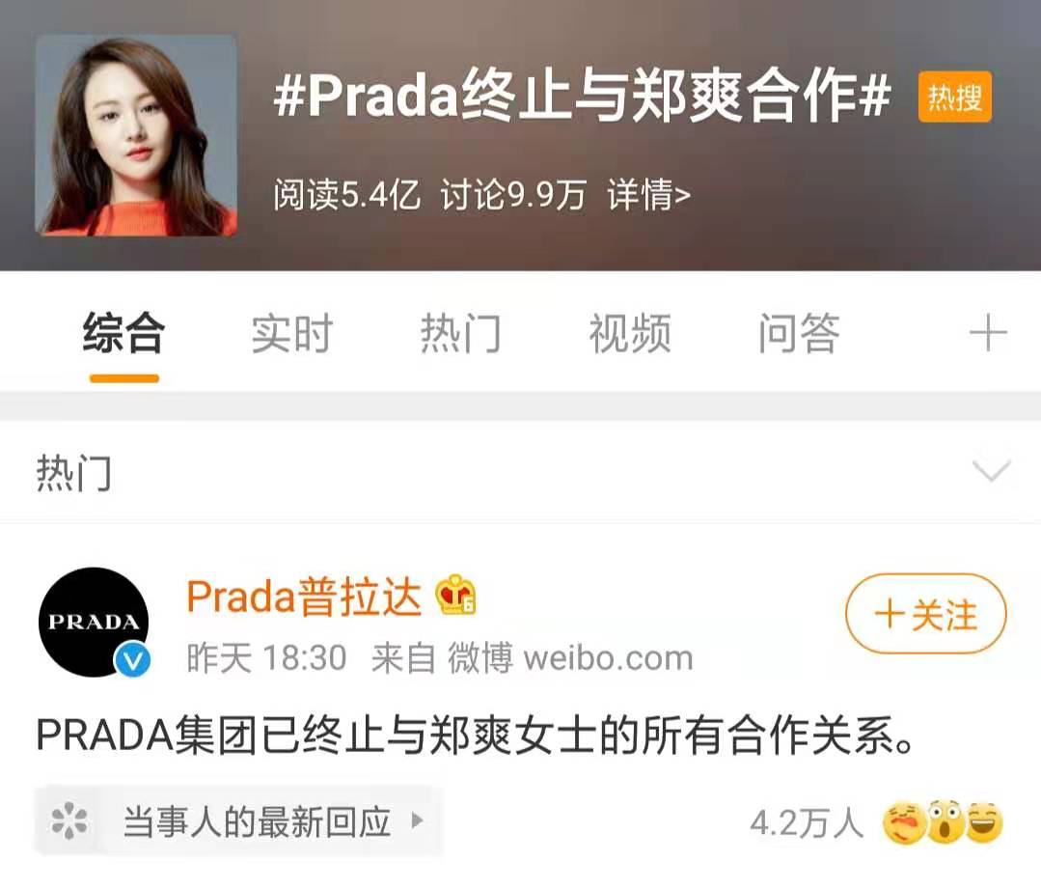Screen dimensions: 1041x889
Task: Tap the orange 热搜 hot search badge
Action: (955, 97)
